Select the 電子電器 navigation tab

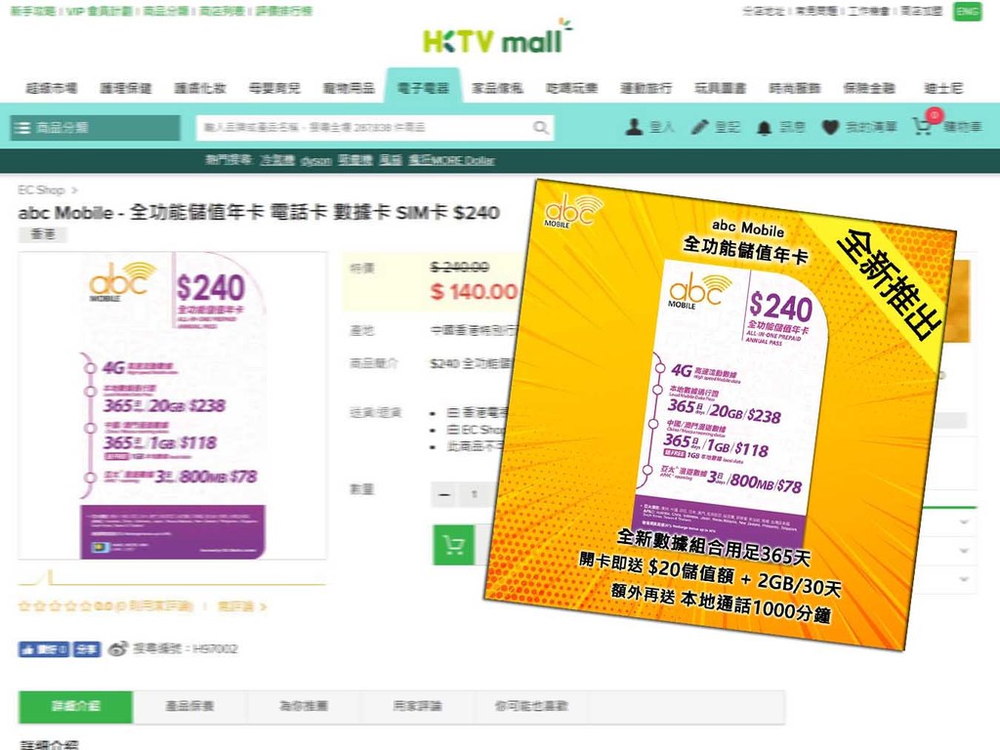point(422,87)
